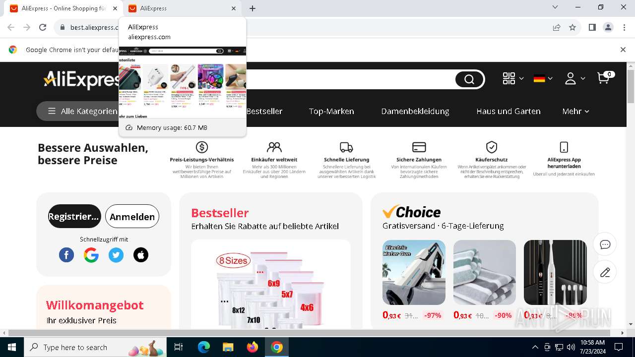Bookmark this page with star icon
Viewport: 635px width, 357px height.
coord(572,27)
